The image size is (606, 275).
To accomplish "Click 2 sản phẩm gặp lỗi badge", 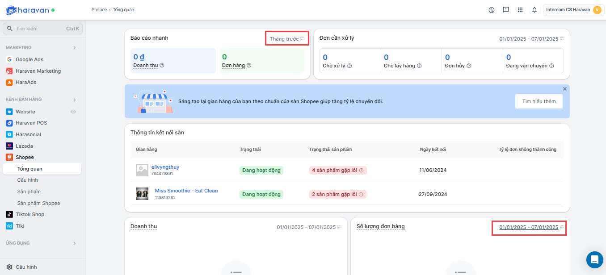I will 338,194.
